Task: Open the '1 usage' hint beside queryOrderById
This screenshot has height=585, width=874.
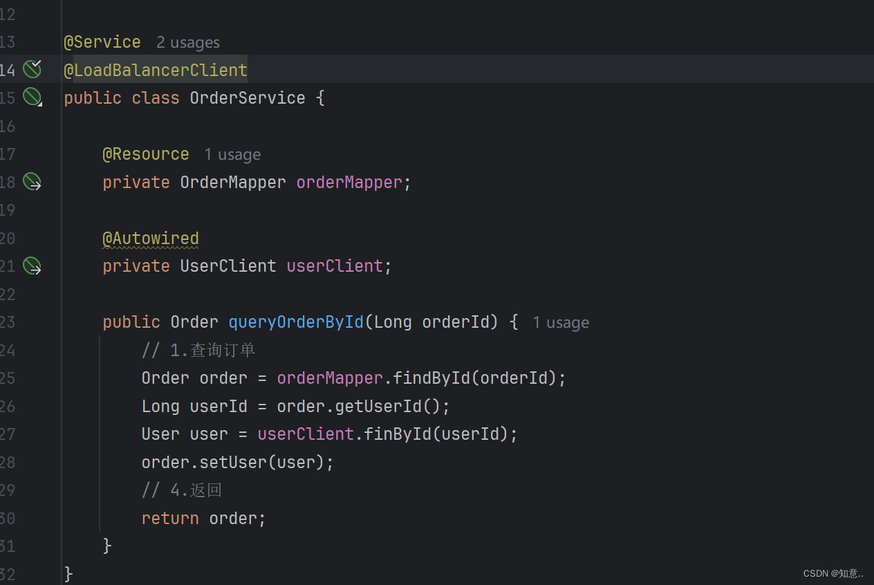Action: tap(561, 322)
